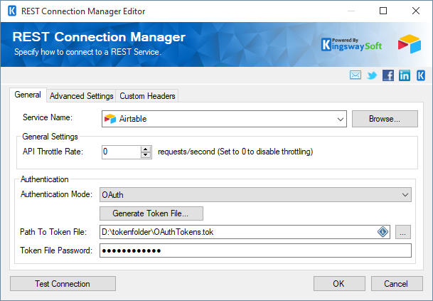This screenshot has height=301, width=433.
Task: Click the 'Specify how to connect to a REST Service.' text
Action: (87, 52)
